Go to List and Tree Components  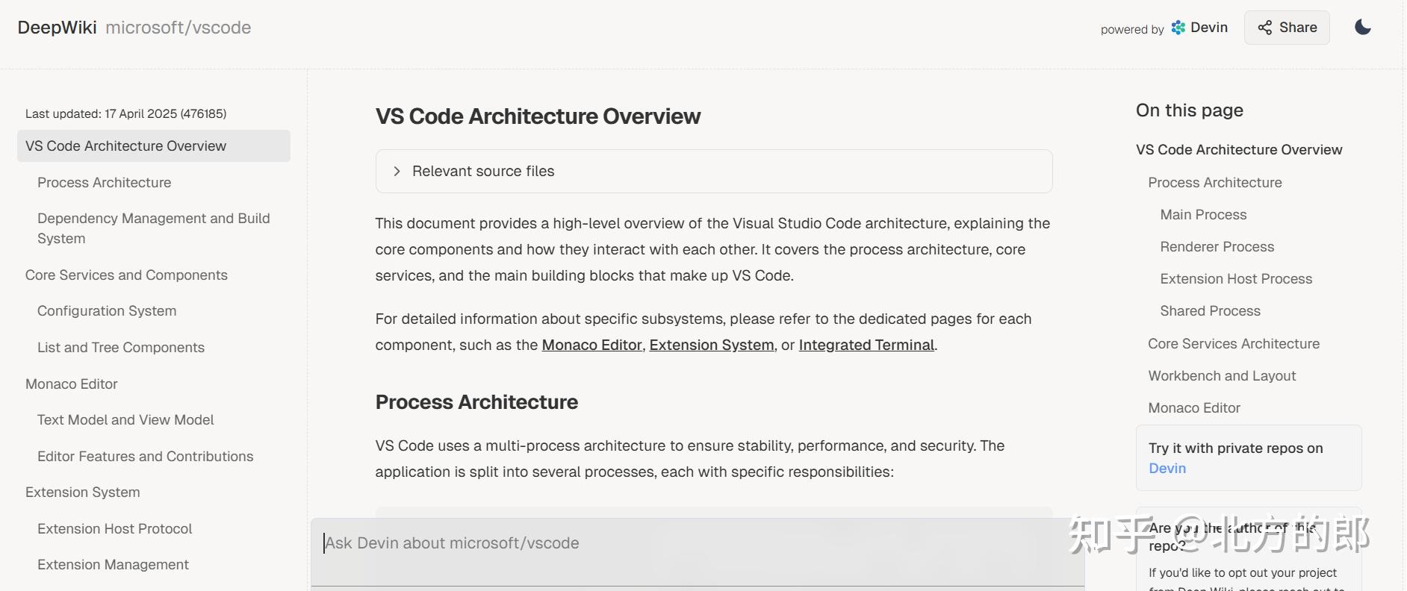pos(120,348)
